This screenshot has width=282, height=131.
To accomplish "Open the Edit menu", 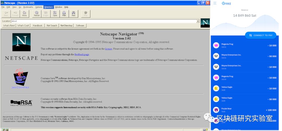I will [x=8, y=7].
